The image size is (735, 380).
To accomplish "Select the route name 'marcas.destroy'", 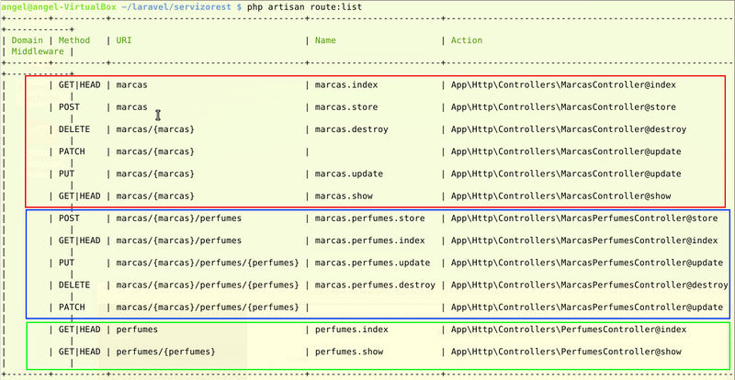I will (x=352, y=129).
